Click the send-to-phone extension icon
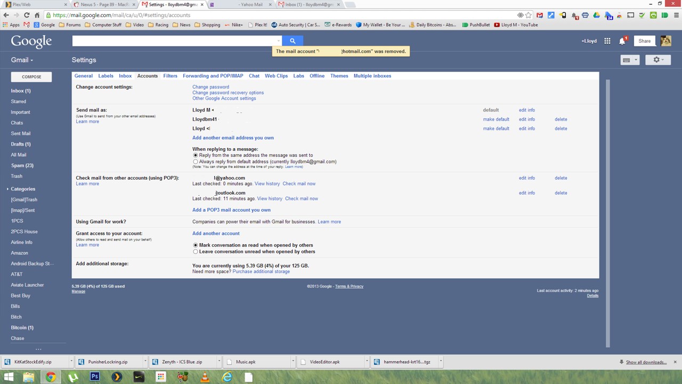This screenshot has height=384, width=682. (x=562, y=15)
